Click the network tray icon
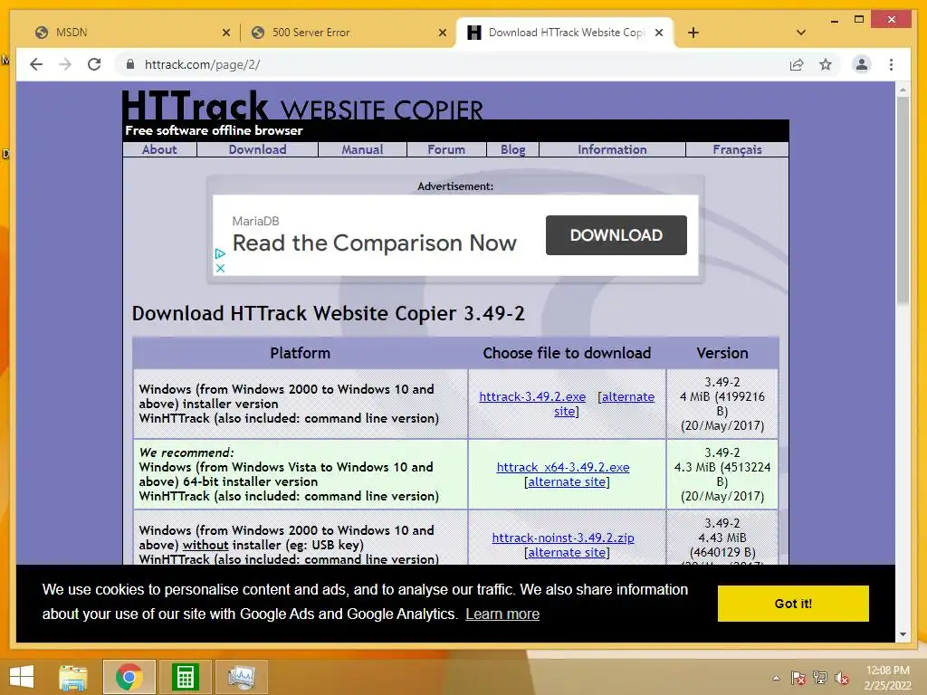927x695 pixels. click(x=820, y=678)
